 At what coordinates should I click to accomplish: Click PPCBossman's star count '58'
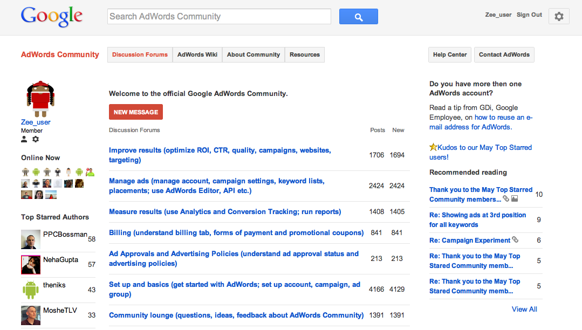click(x=92, y=239)
